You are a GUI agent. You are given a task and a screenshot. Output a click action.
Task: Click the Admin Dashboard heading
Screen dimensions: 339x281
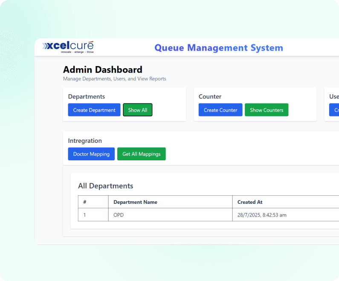pyautogui.click(x=103, y=70)
